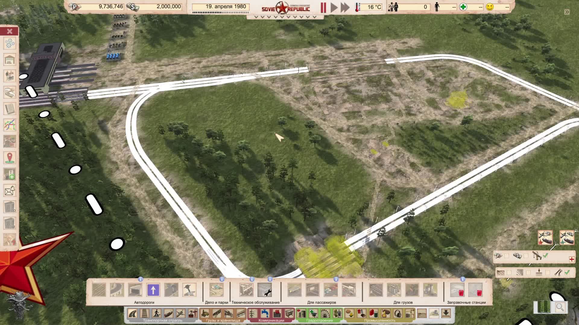Screen dimensions: 579x325
Task: Open the water tap category in Коммуникации
Action: pos(265,314)
